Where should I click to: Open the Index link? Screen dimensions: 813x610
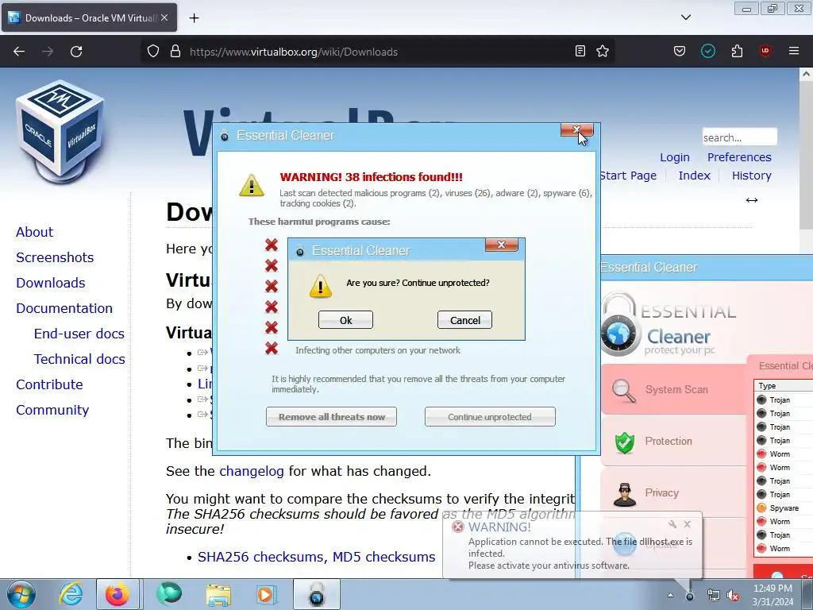pos(694,176)
